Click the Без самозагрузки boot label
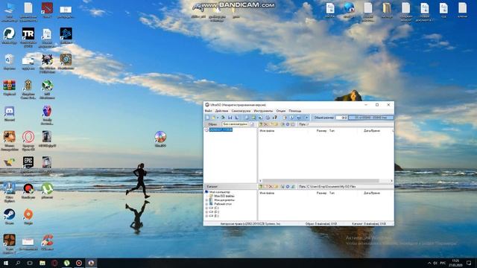This screenshot has height=268, width=477. (x=236, y=124)
